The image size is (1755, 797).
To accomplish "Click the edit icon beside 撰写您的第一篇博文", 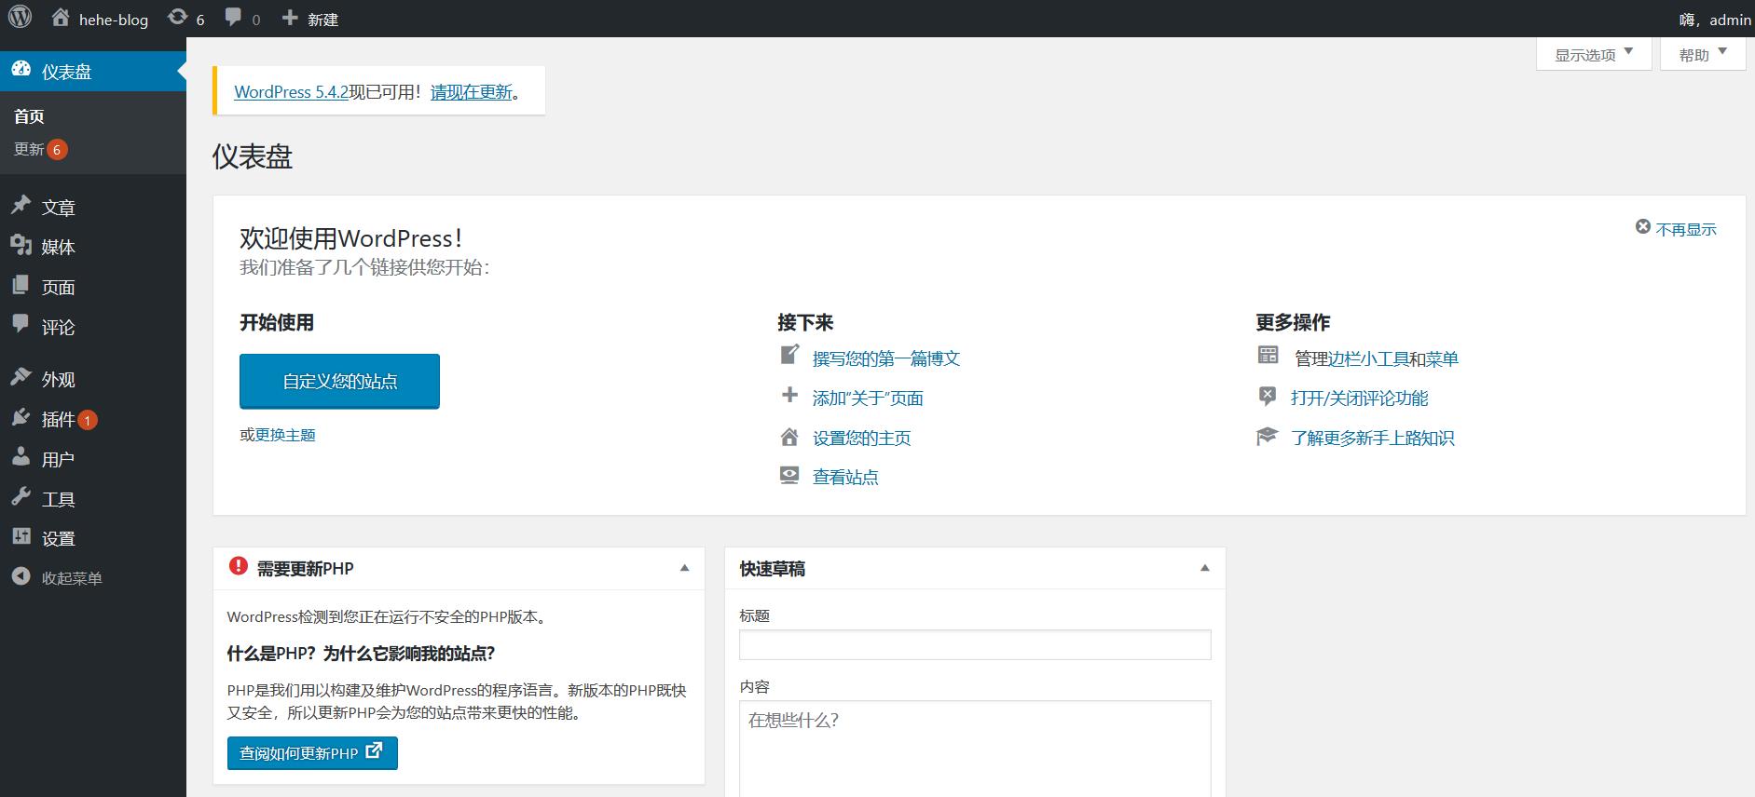I will (x=789, y=355).
